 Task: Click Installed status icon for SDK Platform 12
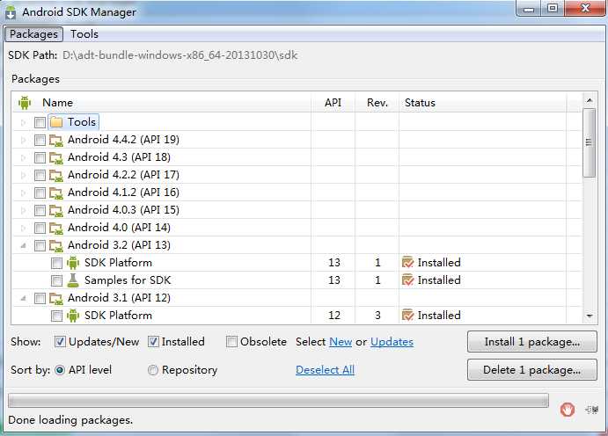[408, 316]
